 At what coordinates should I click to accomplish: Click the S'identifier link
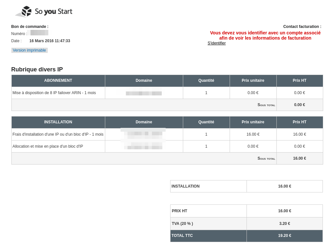(x=217, y=43)
